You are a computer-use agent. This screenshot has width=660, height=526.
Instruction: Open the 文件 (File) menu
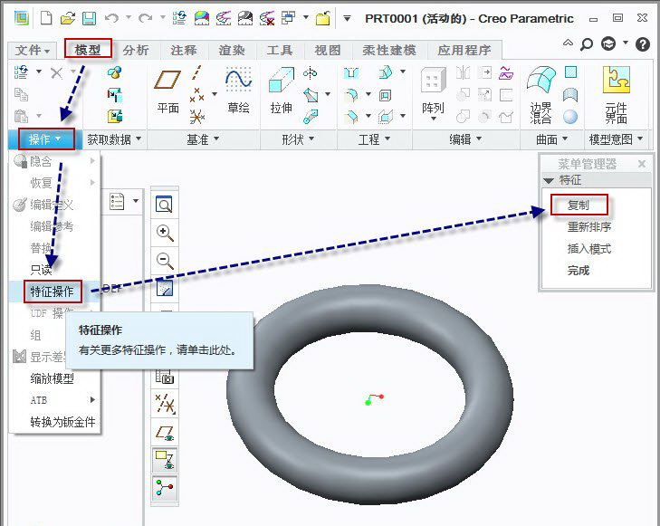click(x=32, y=51)
